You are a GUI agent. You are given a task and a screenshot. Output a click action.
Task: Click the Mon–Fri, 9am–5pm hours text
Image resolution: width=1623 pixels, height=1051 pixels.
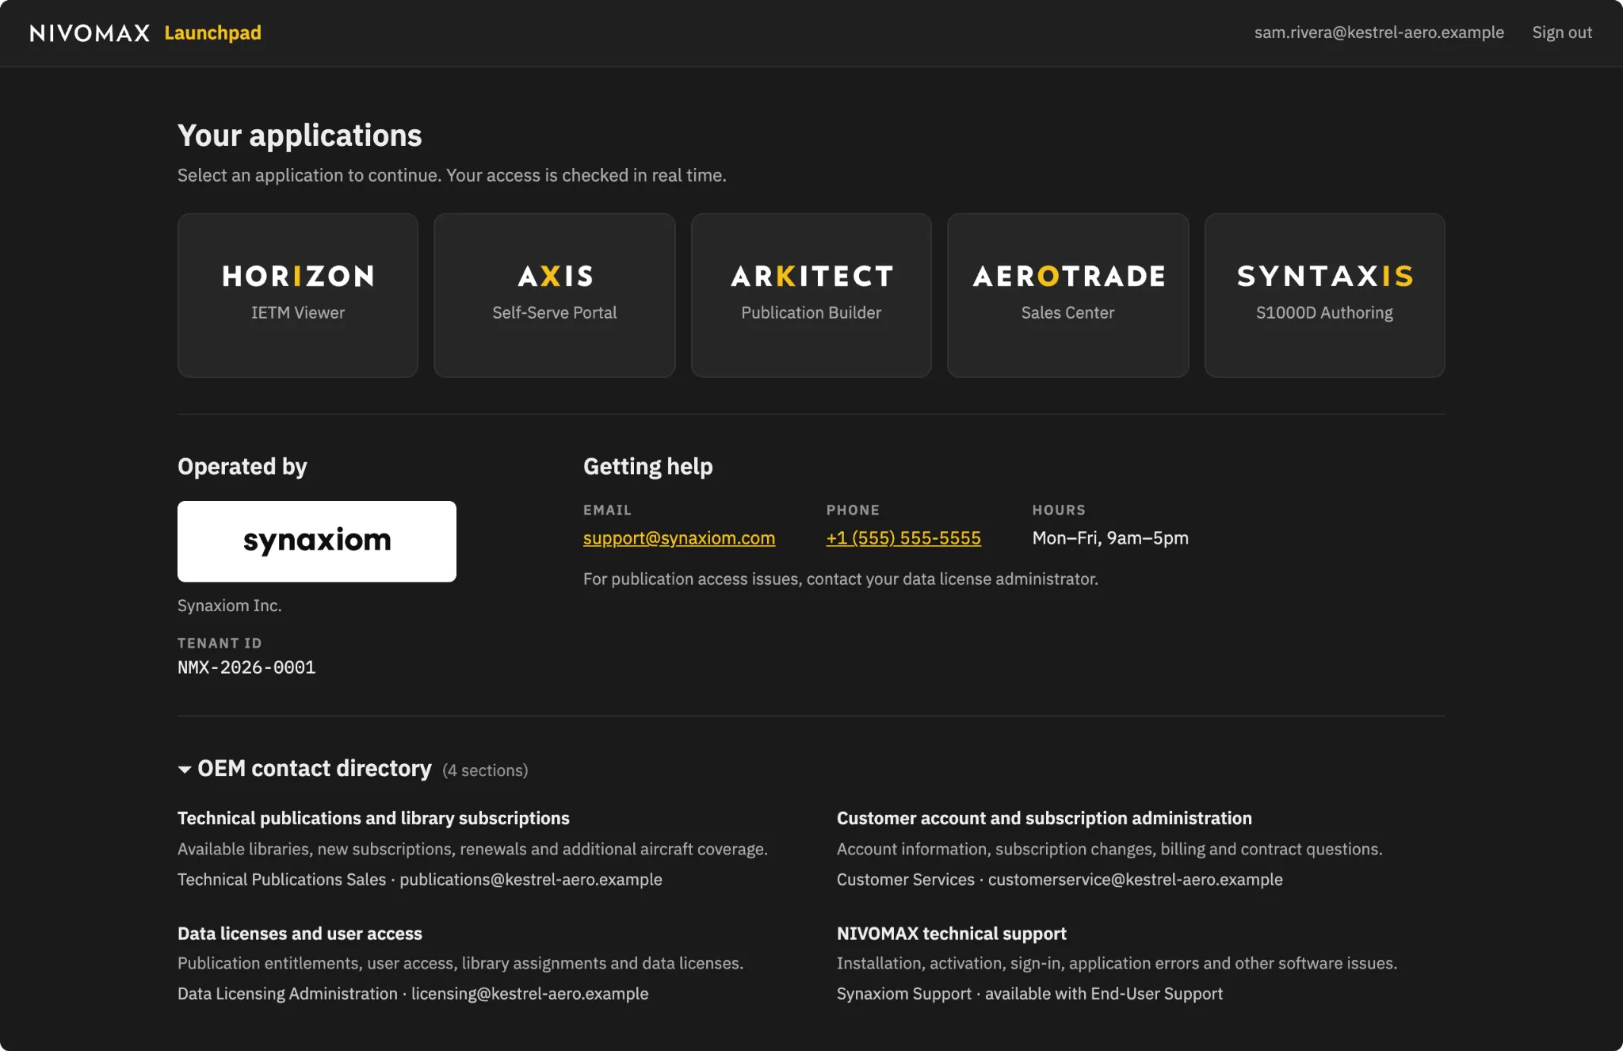(1110, 538)
